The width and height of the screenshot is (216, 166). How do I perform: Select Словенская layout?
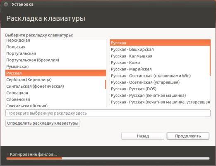[55, 99]
